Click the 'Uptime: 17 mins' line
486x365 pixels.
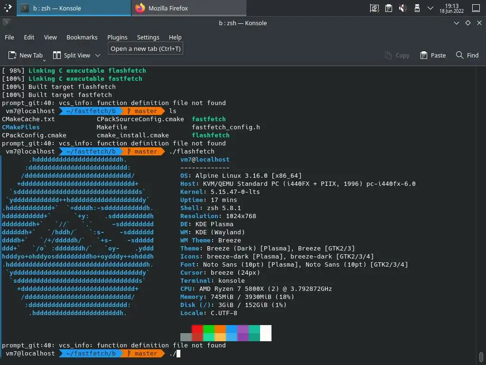tap(209, 200)
